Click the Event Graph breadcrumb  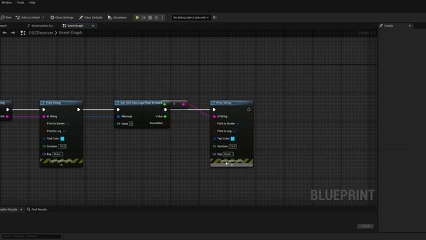point(71,33)
